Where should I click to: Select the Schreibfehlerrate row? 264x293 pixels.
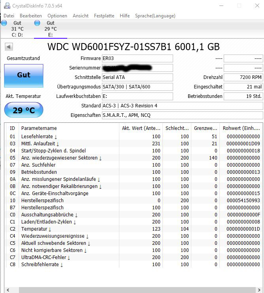(x=134, y=264)
